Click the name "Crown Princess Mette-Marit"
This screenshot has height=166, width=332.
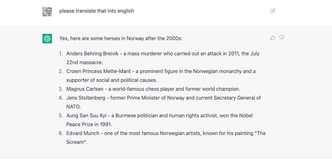coord(99,71)
